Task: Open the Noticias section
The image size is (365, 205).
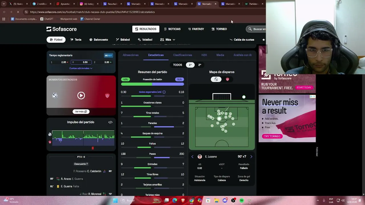Action: tap(172, 29)
